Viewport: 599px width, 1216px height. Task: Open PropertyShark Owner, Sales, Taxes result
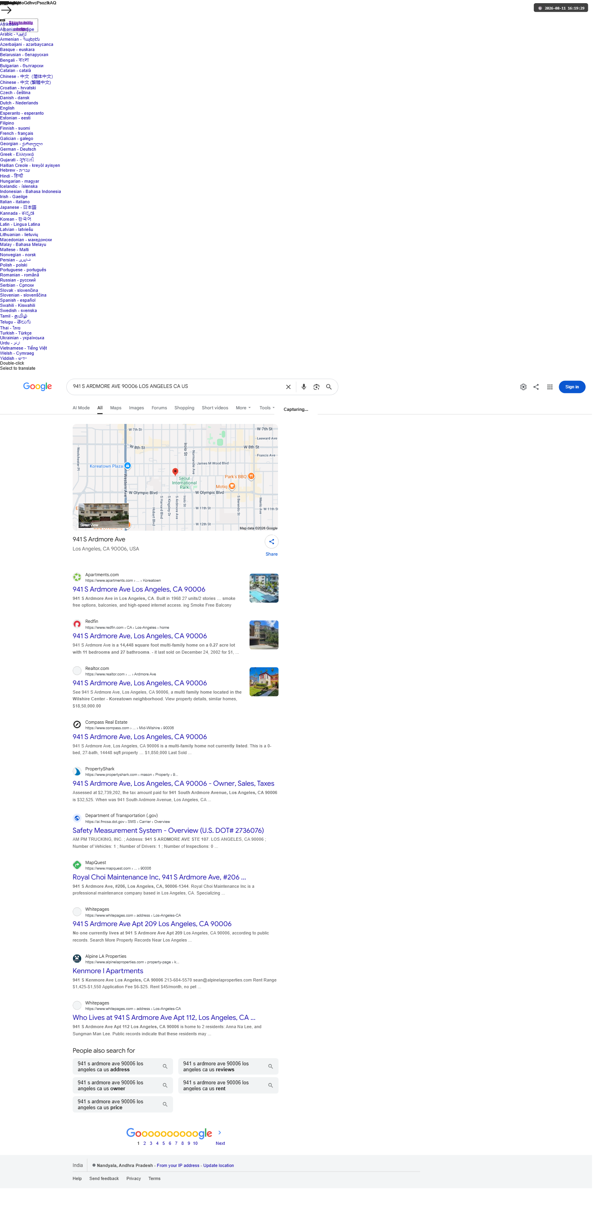point(173,783)
